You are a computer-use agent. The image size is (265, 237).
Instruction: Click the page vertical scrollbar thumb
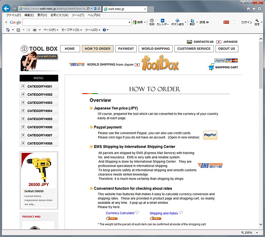click(x=261, y=65)
